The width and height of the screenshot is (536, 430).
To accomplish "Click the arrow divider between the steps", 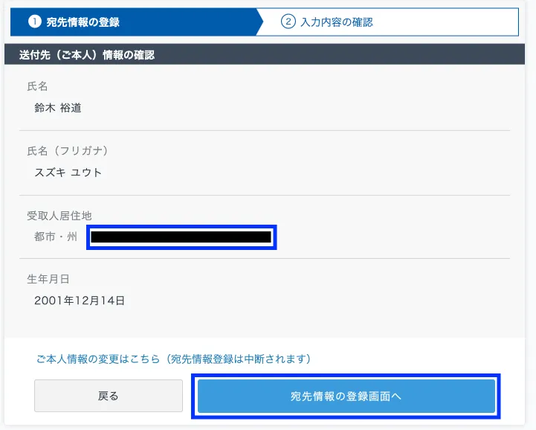I will (260, 22).
